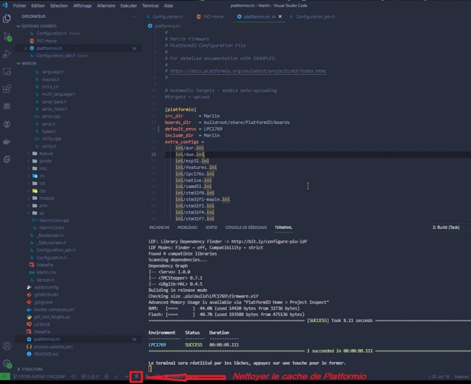Image resolution: width=471 pixels, height=384 pixels.
Task: Switch to the PROBLÈMES panel tab
Action: coord(187,227)
